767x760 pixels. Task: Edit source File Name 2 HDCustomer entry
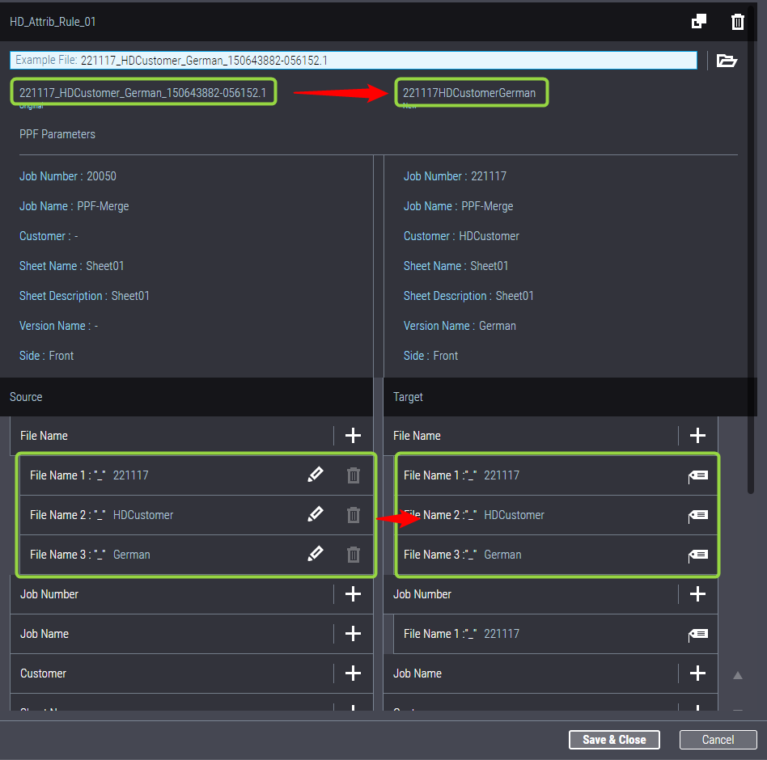pyautogui.click(x=316, y=515)
